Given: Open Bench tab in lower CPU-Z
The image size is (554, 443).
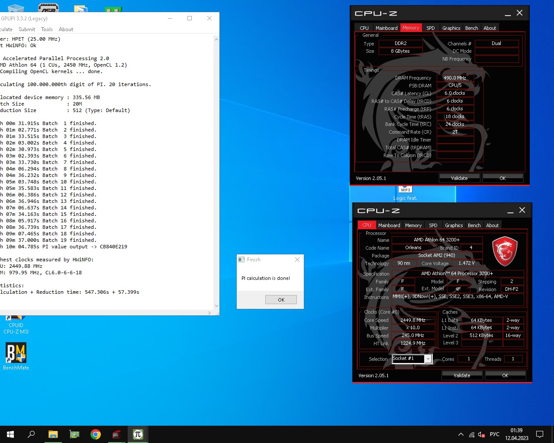Looking at the screenshot, I should click(x=474, y=225).
